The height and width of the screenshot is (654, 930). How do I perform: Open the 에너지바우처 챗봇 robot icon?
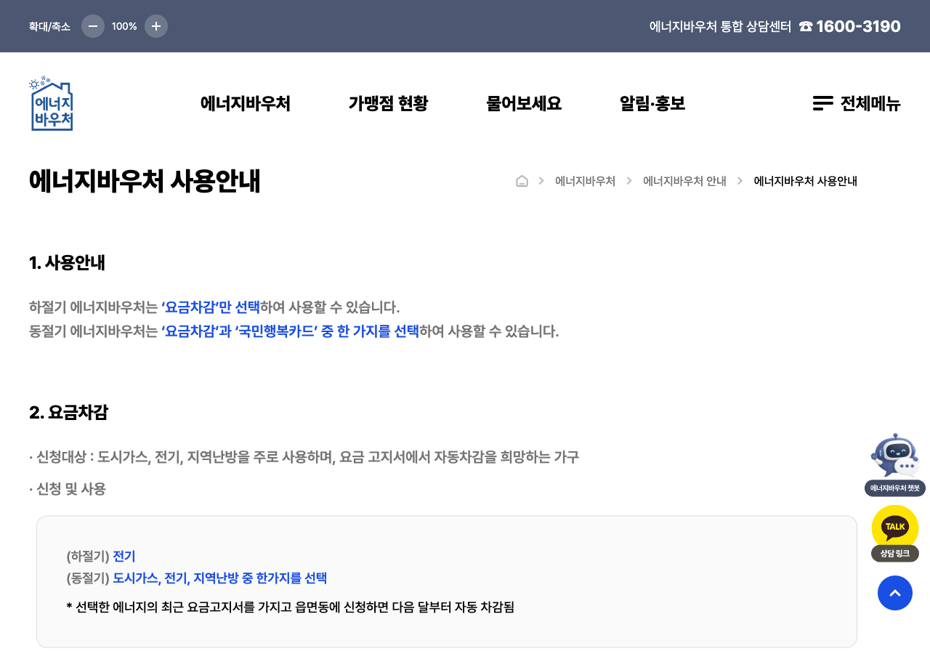click(895, 464)
